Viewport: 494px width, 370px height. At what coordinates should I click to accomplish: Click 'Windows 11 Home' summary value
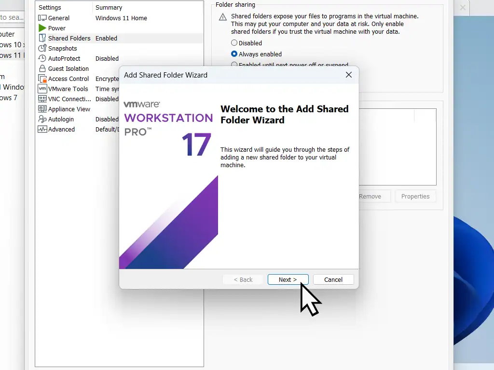pyautogui.click(x=121, y=18)
